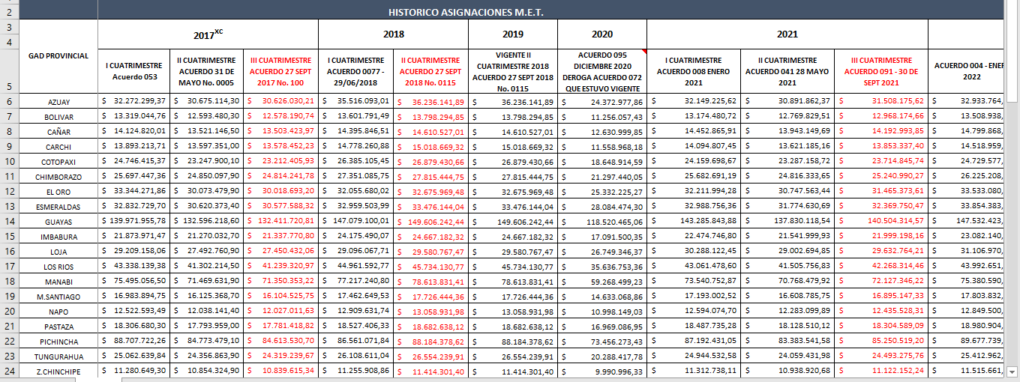Click the 2019 year header cell
1020x382 pixels.
pos(513,34)
